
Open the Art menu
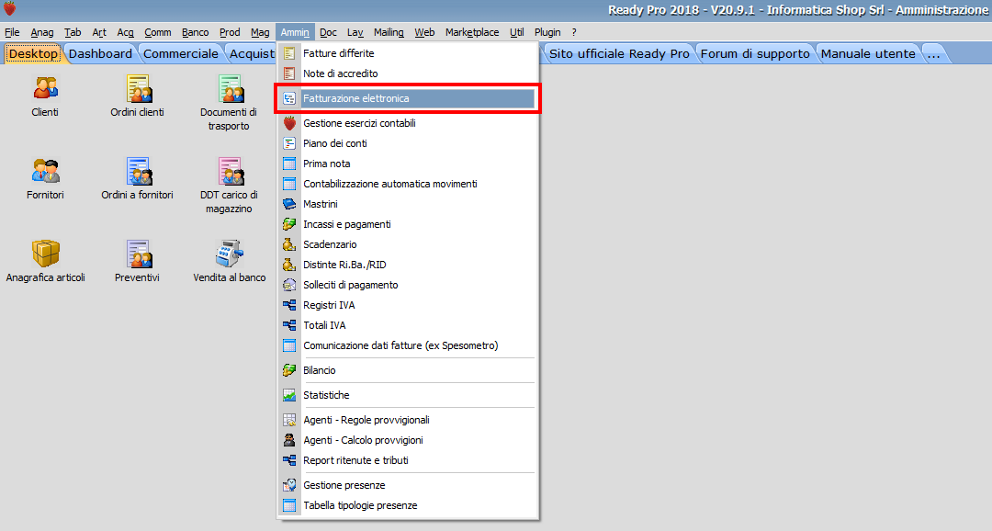(x=99, y=32)
